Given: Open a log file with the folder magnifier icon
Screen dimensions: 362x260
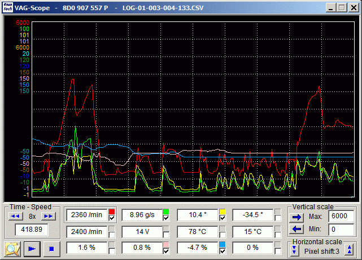Looking at the screenshot, I should coord(12,249).
